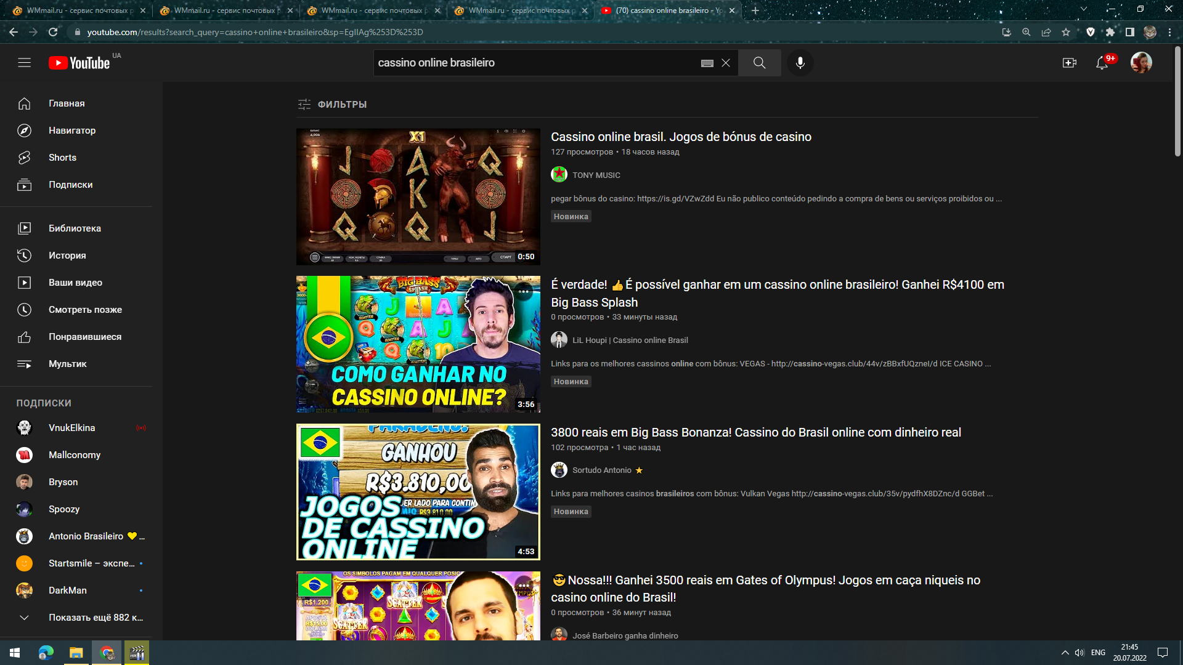Close the YouTube browser tab
Screen dimensions: 1183x665
[x=732, y=10]
